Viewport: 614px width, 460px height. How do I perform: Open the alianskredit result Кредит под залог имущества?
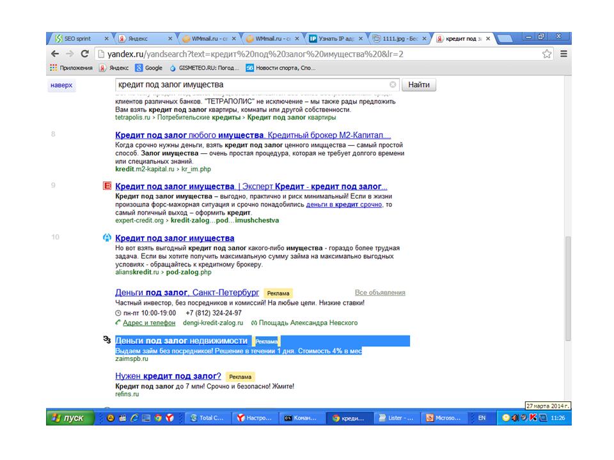[175, 238]
